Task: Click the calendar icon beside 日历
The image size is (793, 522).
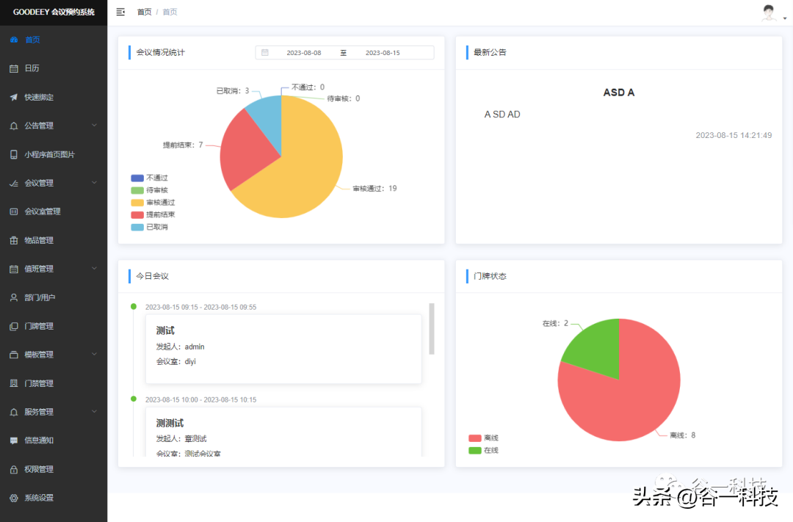Action: (14, 68)
